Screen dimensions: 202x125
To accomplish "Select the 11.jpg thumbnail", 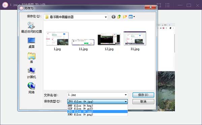I will [83, 42].
